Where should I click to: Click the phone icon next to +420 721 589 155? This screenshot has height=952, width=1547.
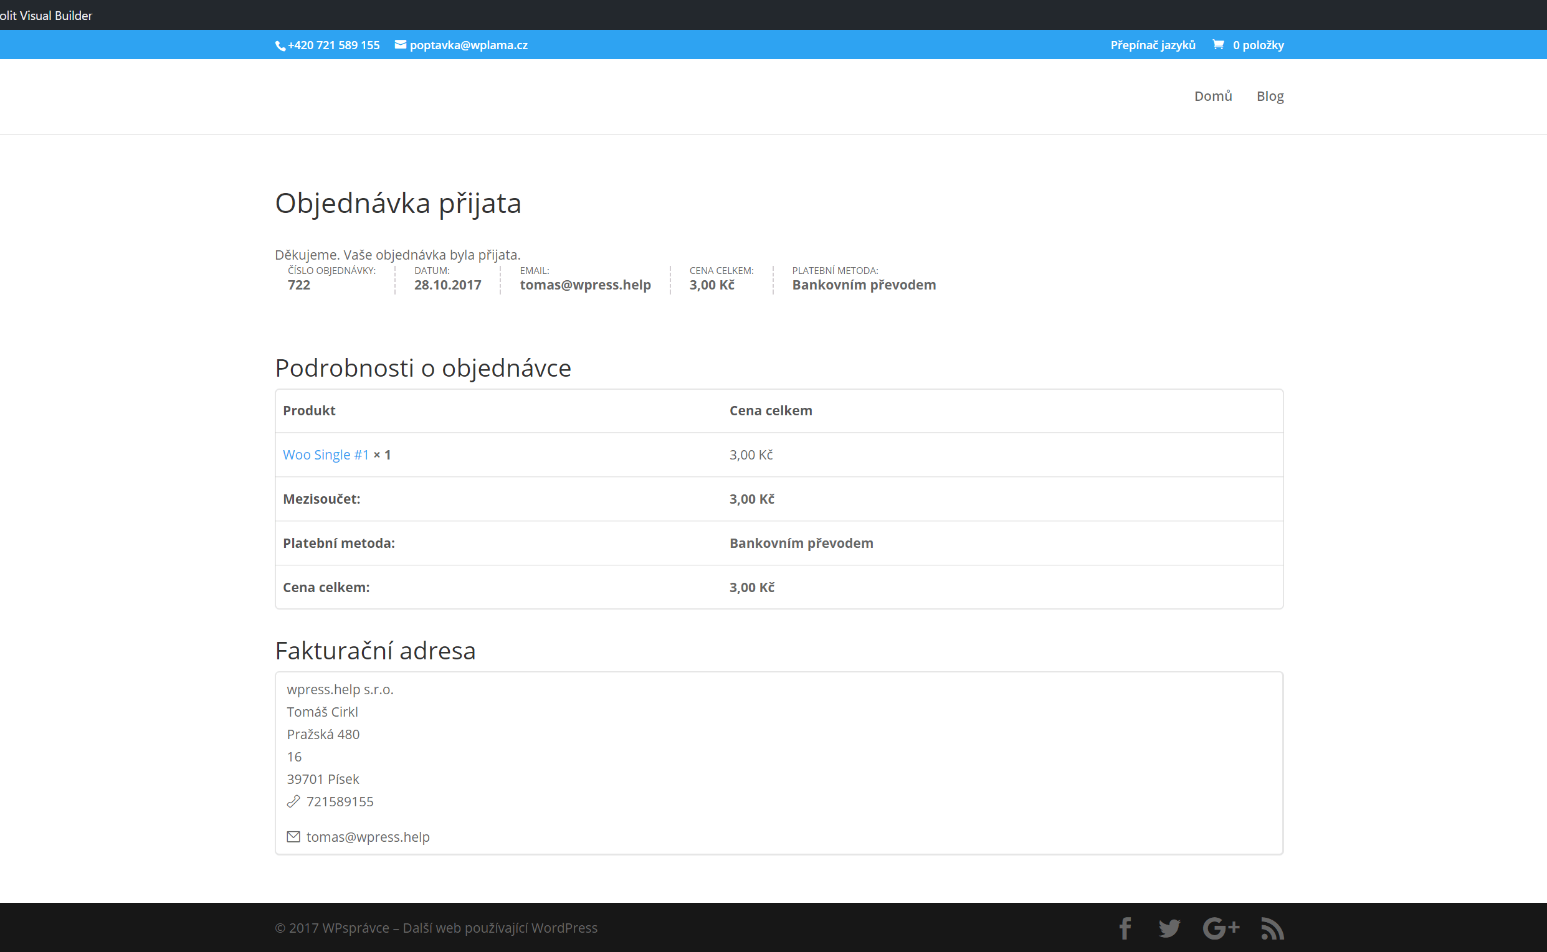click(x=279, y=45)
